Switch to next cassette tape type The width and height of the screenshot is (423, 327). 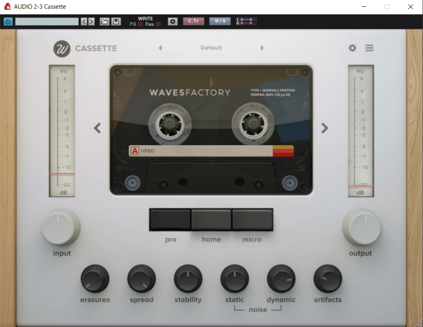[x=325, y=128]
